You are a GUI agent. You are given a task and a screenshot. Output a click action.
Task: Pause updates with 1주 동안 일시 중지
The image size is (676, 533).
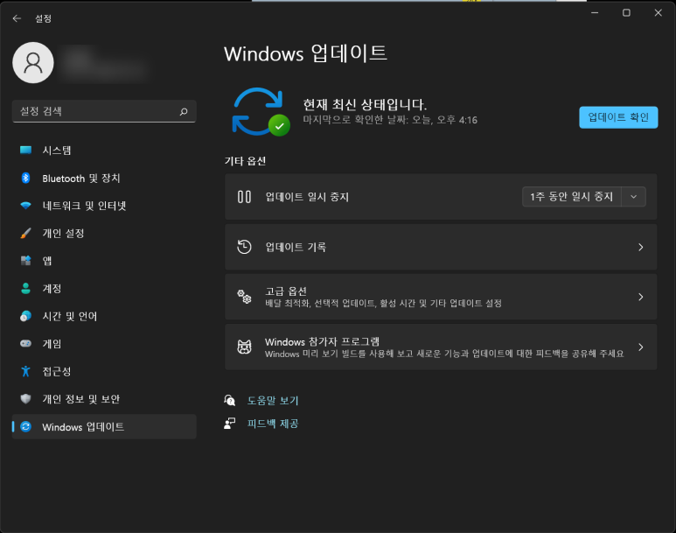point(572,197)
